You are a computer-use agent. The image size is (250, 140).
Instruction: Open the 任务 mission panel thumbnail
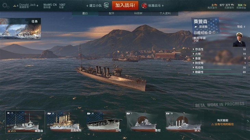click(21, 29)
